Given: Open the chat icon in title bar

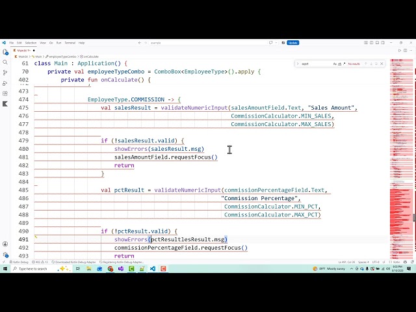Looking at the screenshot, I should click(x=271, y=43).
